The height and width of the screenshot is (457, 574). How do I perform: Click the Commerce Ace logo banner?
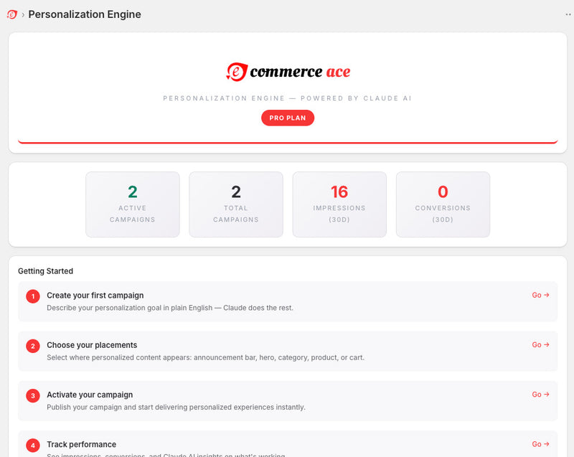pos(288,72)
